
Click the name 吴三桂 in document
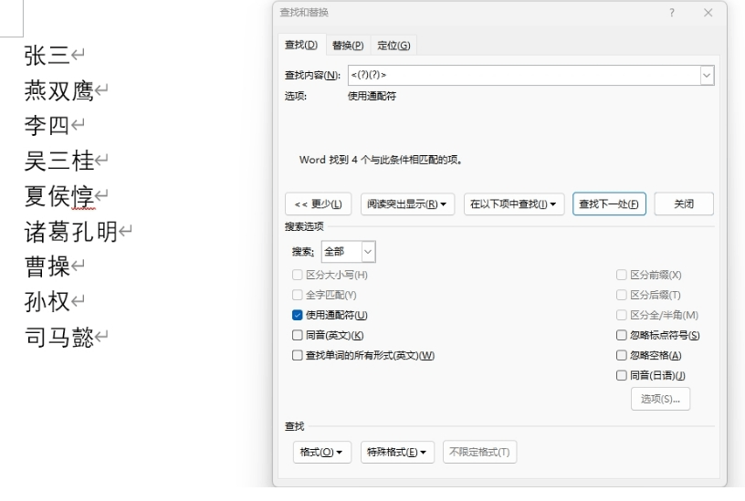[x=59, y=161]
